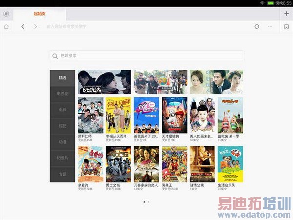Screen dimensions: 293x220
Task: Click the 监狱兔 第一季 title text
Action: (229, 136)
